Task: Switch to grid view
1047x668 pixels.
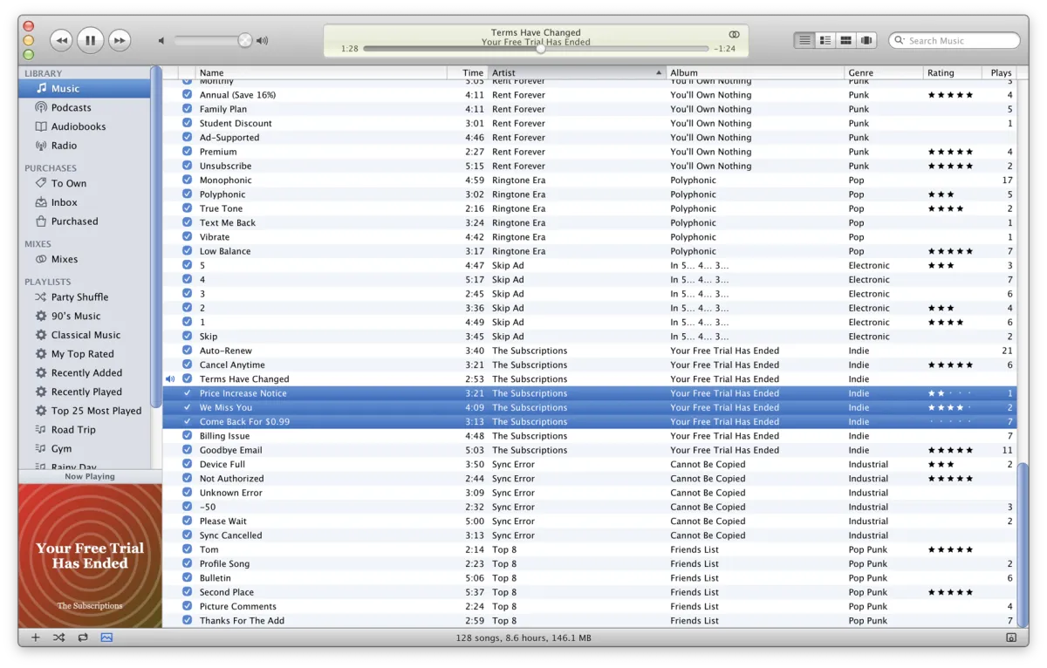Action: tap(845, 40)
